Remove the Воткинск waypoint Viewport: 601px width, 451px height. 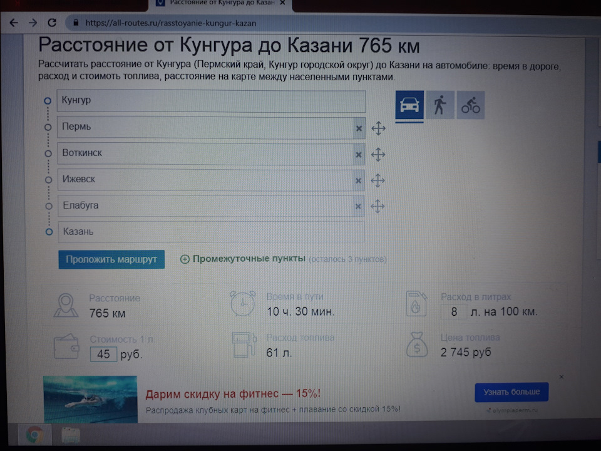[358, 154]
